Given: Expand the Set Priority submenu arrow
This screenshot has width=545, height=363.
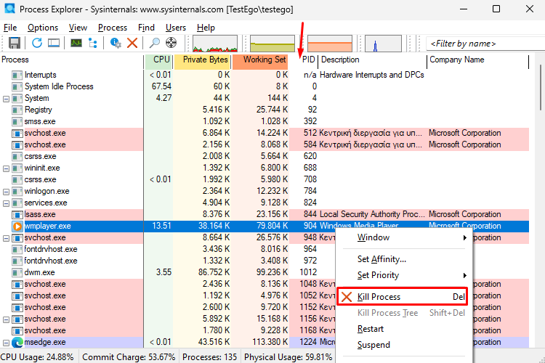Looking at the screenshot, I should click(x=465, y=275).
